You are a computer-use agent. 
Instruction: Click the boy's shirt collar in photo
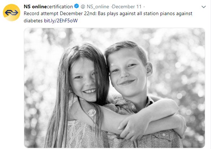(149, 103)
